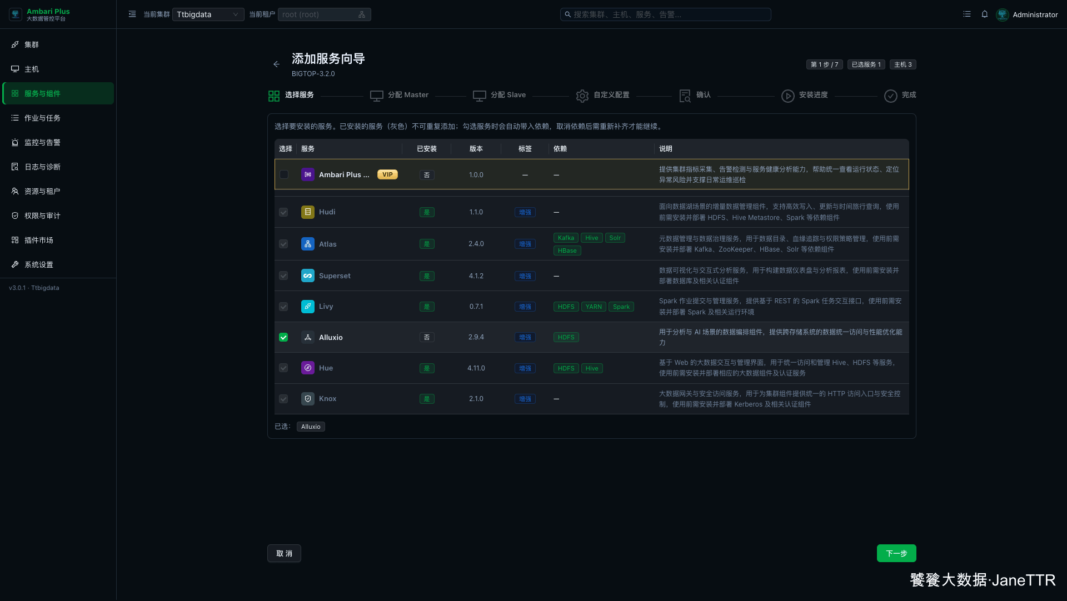Click the 分配 Slave step monitor icon
The height and width of the screenshot is (601, 1067).
tap(480, 96)
